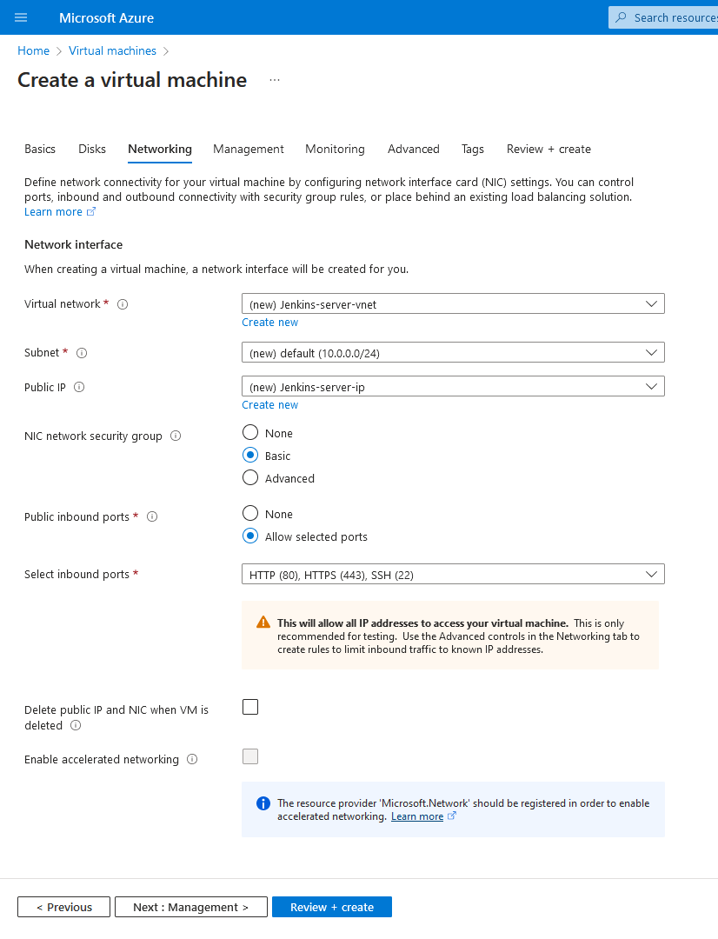
Task: Toggle Enable accelerated networking checkbox
Action: 250,756
